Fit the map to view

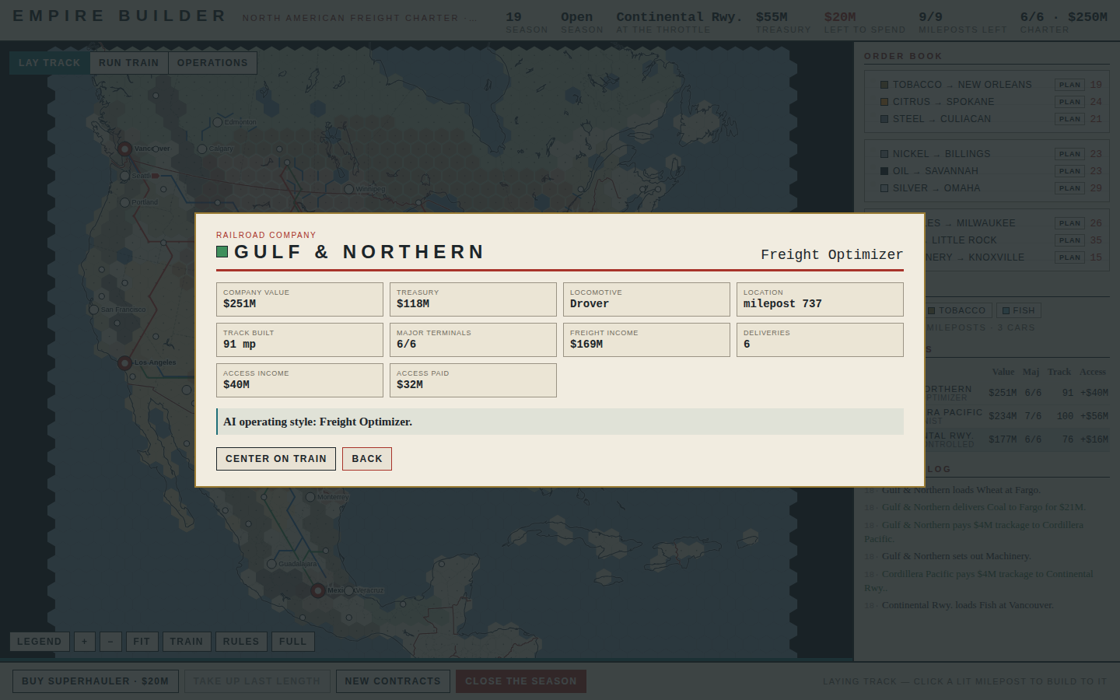[142, 642]
